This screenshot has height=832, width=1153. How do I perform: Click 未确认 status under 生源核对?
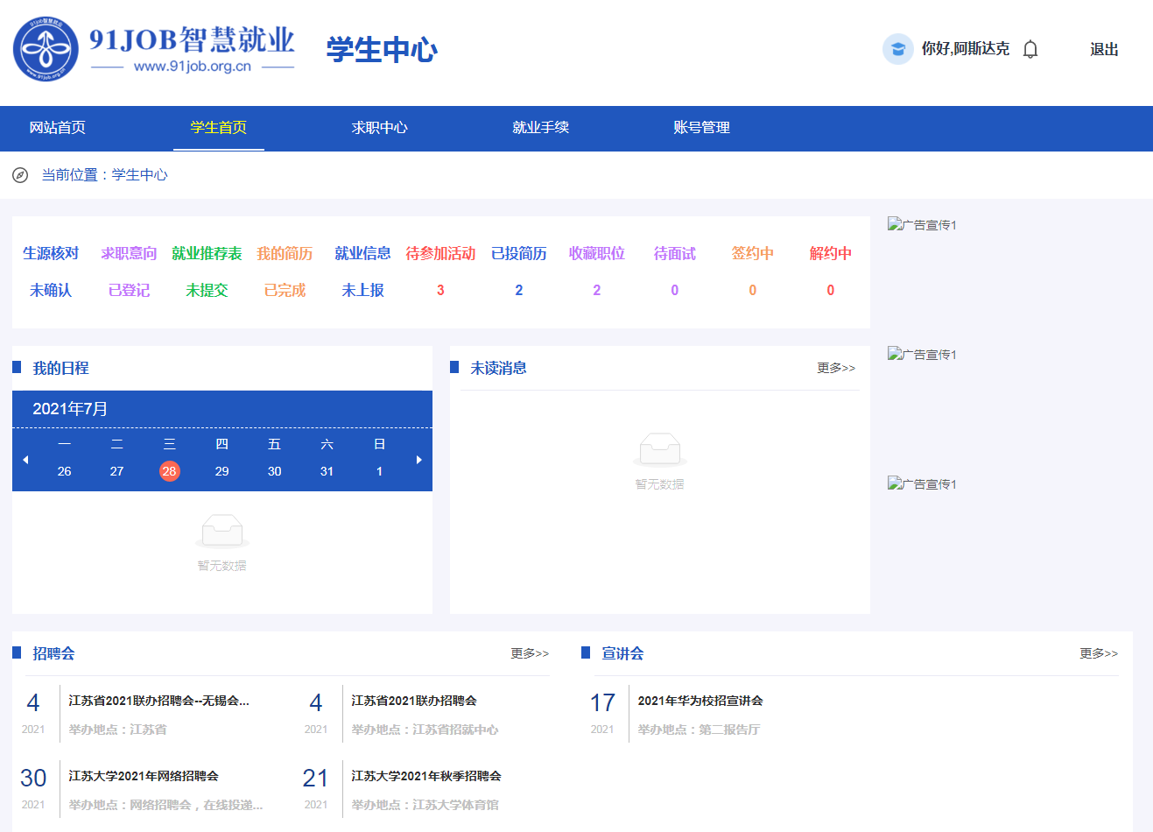tap(51, 290)
